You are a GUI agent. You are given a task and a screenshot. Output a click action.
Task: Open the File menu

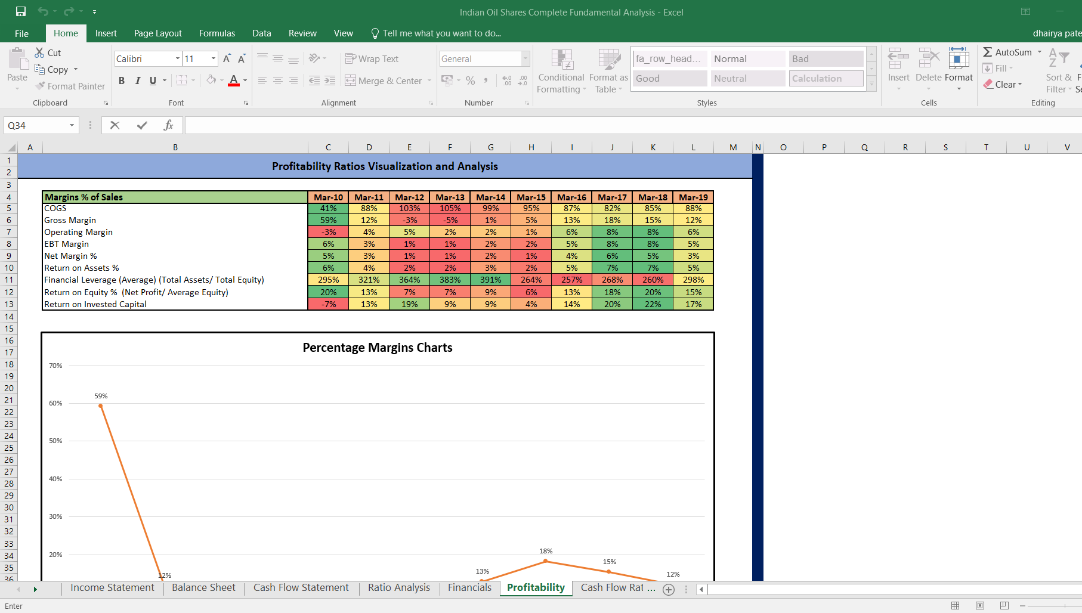[x=22, y=33]
